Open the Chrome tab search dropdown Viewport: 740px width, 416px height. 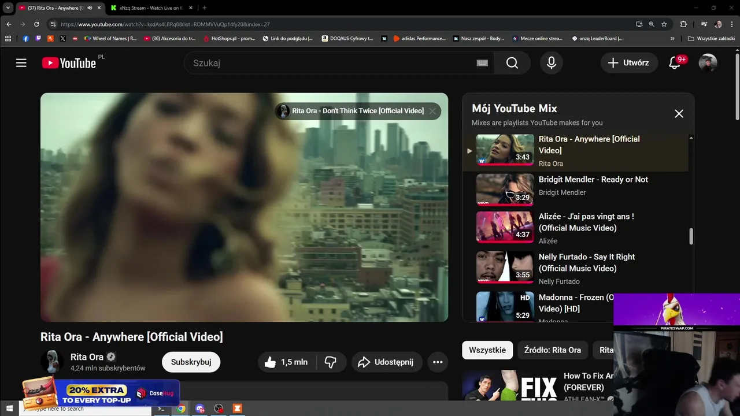click(8, 8)
